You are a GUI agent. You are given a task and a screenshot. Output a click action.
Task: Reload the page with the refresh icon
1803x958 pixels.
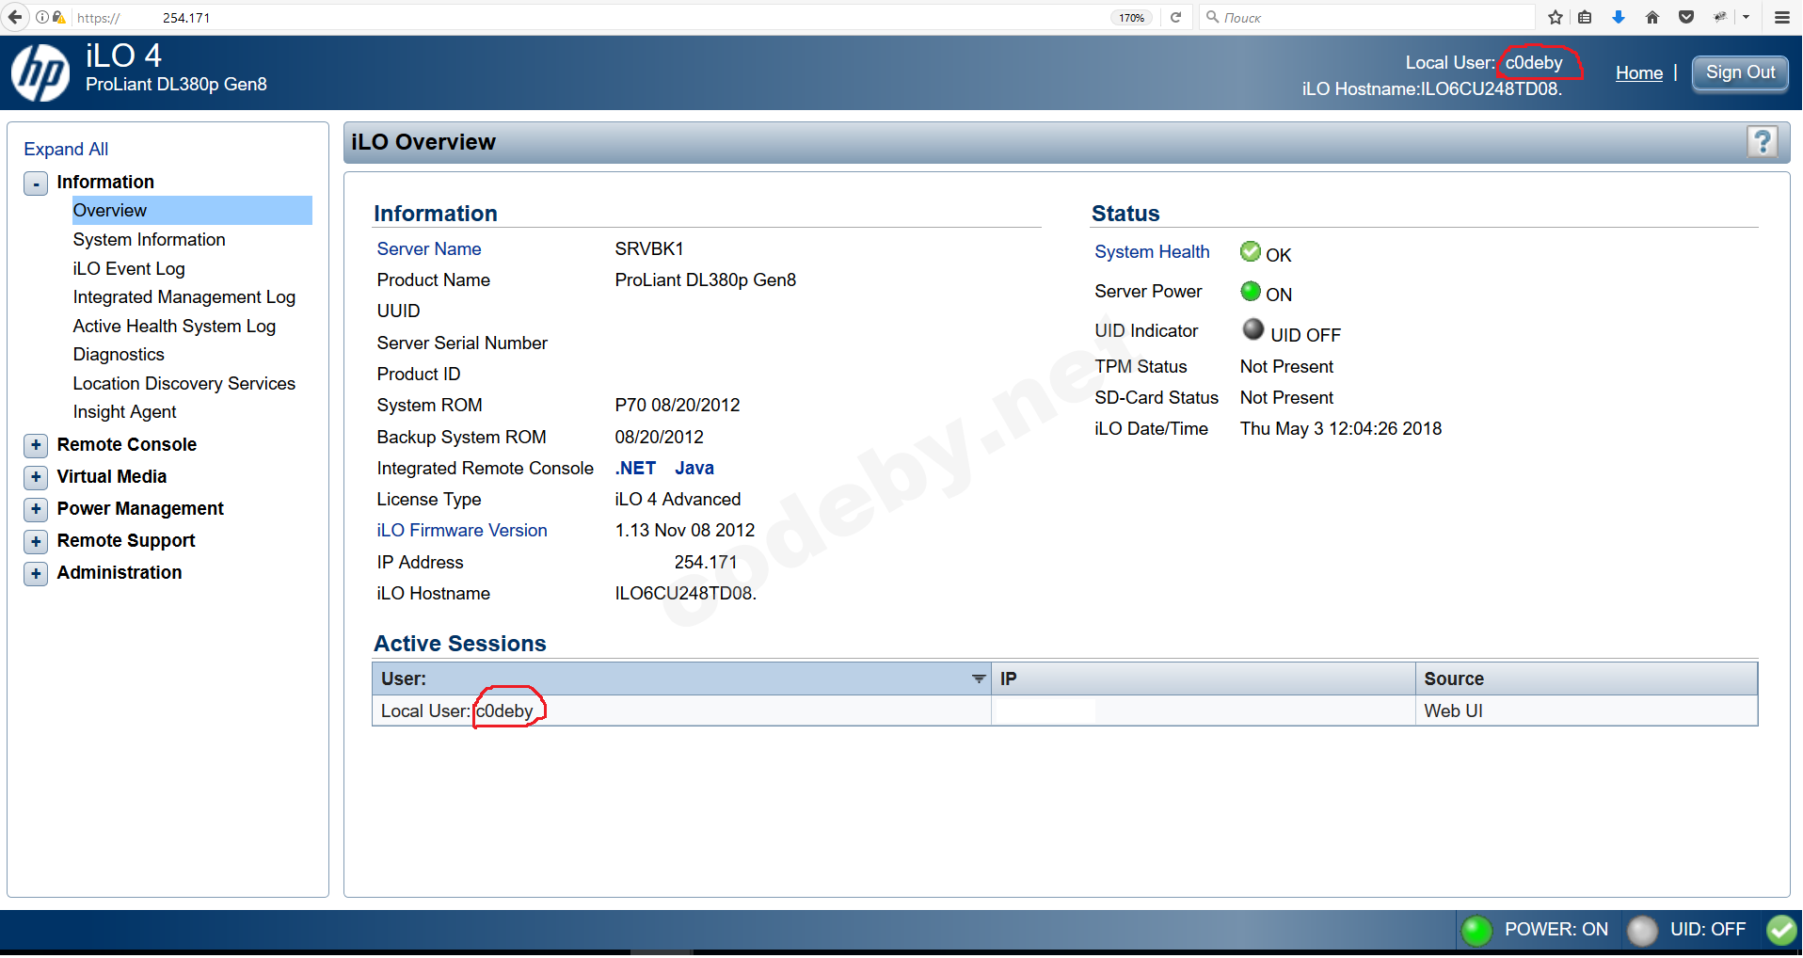pos(1175,17)
